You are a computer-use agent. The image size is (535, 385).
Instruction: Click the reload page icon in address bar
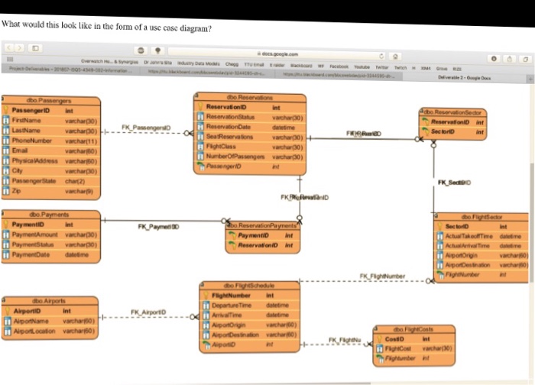click(382, 56)
